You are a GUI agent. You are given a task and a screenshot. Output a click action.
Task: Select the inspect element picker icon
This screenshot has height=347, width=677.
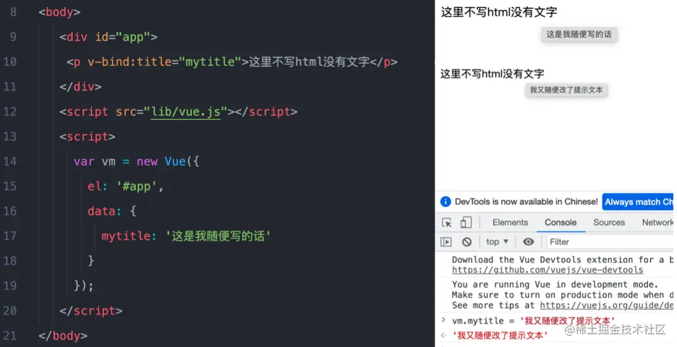[447, 222]
